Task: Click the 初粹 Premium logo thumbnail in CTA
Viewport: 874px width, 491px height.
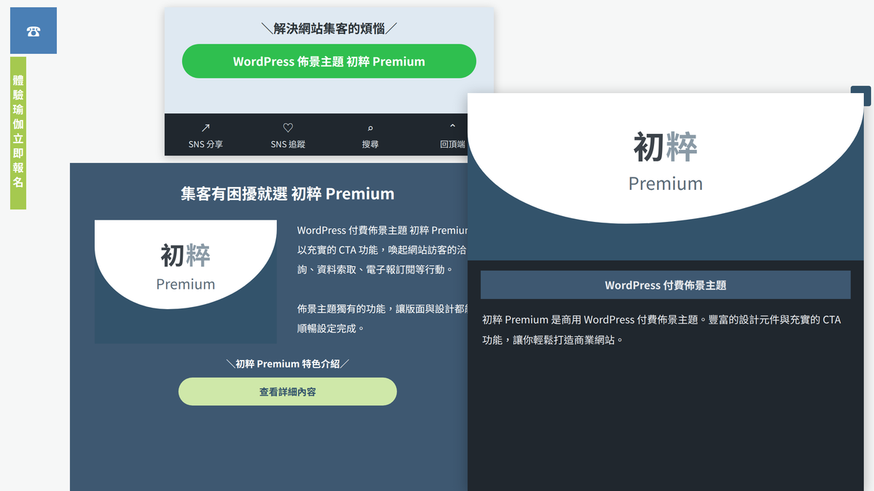Action: (x=186, y=282)
